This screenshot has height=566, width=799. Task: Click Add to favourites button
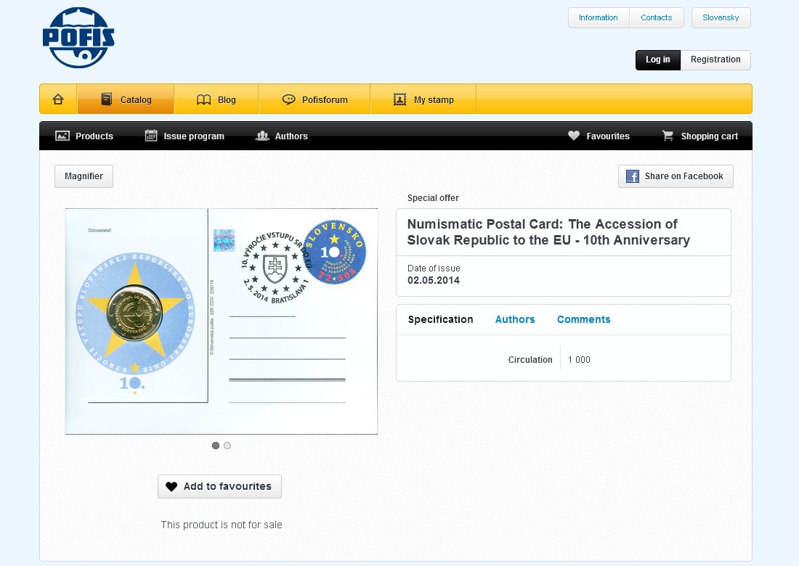pyautogui.click(x=219, y=487)
